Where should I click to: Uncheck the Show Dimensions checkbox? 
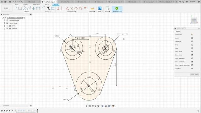(192, 58)
